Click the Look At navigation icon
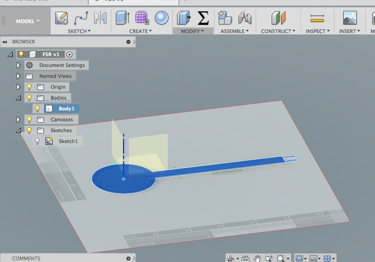The height and width of the screenshot is (262, 375). (245, 258)
